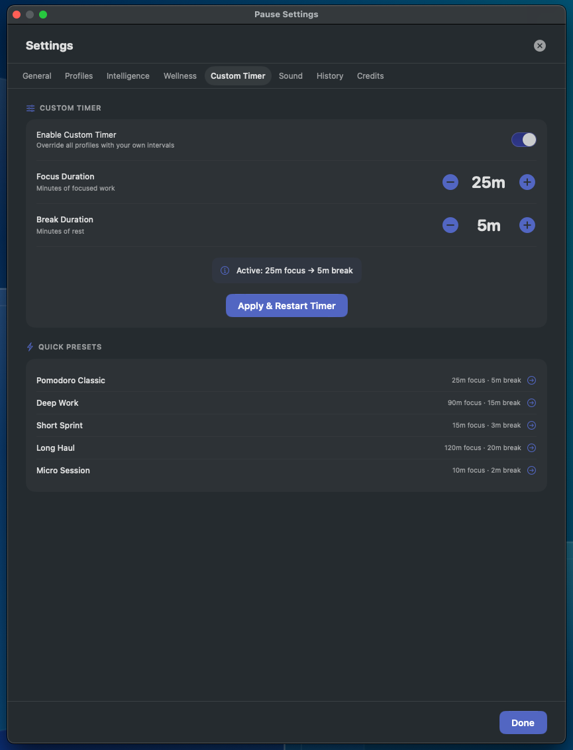The width and height of the screenshot is (573, 750).
Task: Open the Sound tab
Action: pos(291,75)
